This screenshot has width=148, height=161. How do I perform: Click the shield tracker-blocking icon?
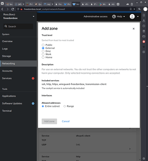coord(18,9)
